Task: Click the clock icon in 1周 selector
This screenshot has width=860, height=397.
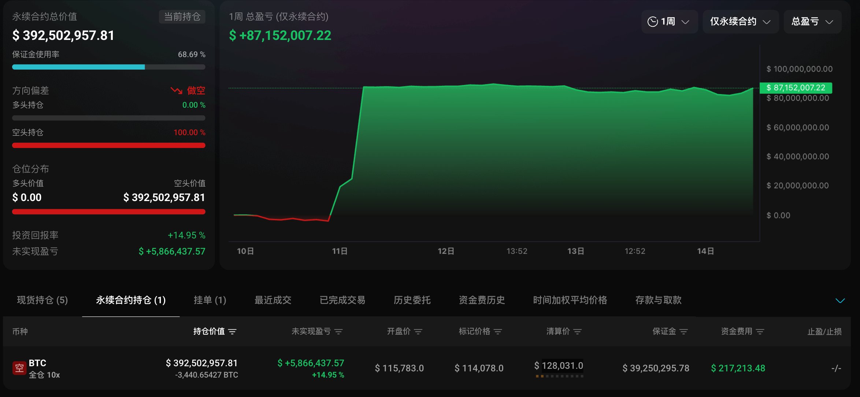Action: (x=653, y=22)
